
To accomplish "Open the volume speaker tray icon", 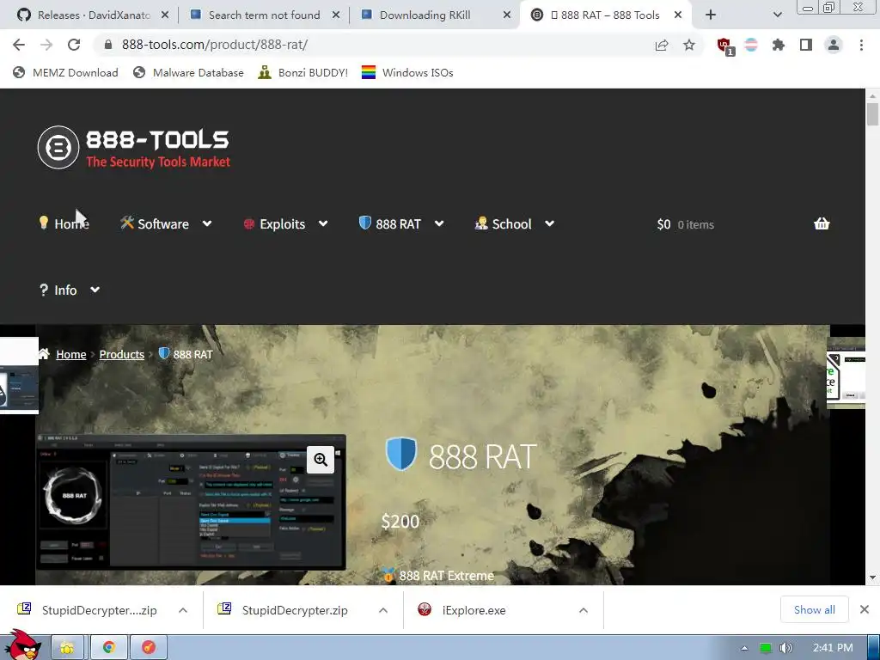I will tap(785, 648).
